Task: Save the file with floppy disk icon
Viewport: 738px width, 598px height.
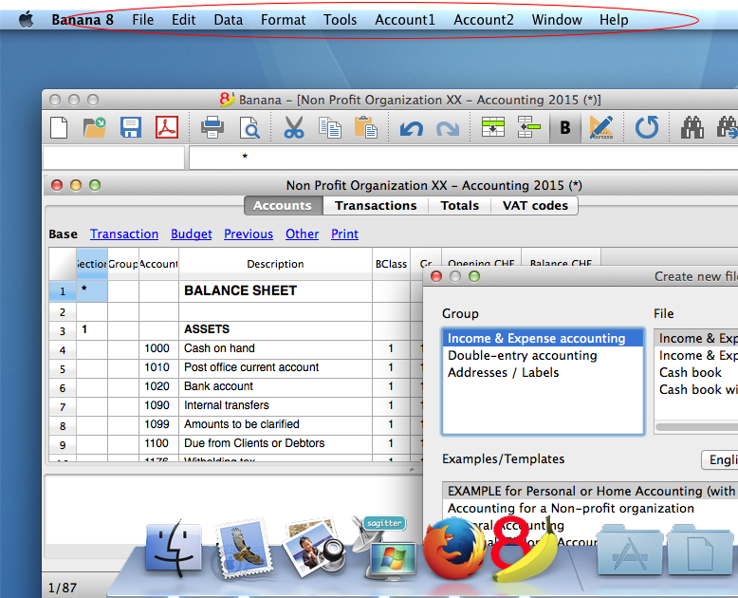Action: tap(130, 127)
